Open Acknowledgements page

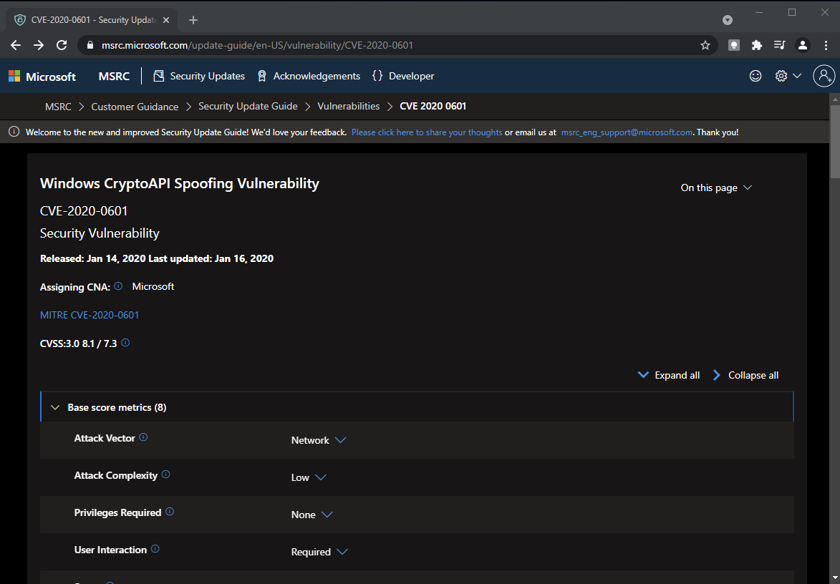(x=309, y=76)
